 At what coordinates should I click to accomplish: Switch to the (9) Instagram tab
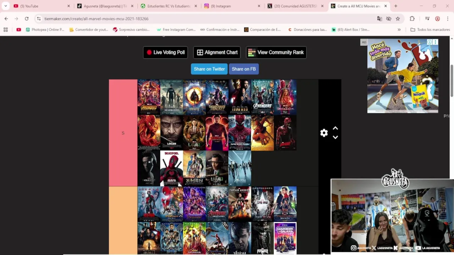pyautogui.click(x=232, y=6)
